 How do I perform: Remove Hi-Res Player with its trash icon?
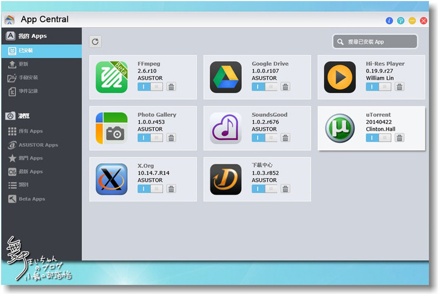point(399,86)
